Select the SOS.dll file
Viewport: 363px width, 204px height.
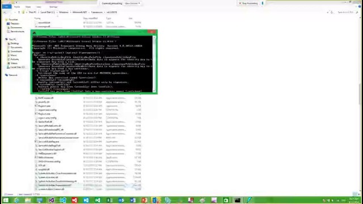pyautogui.click(x=41, y=165)
